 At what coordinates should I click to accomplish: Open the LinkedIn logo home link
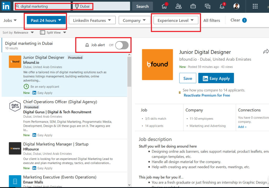pos(6,6)
